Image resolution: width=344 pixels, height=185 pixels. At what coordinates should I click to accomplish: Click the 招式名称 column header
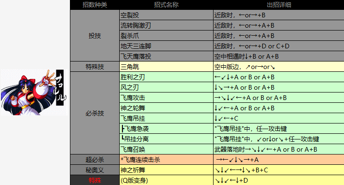pos(166,5)
